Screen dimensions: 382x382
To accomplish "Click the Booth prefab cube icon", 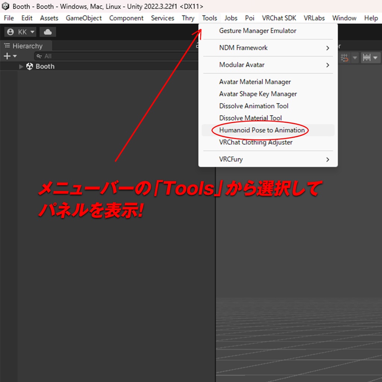I will pyautogui.click(x=29, y=66).
